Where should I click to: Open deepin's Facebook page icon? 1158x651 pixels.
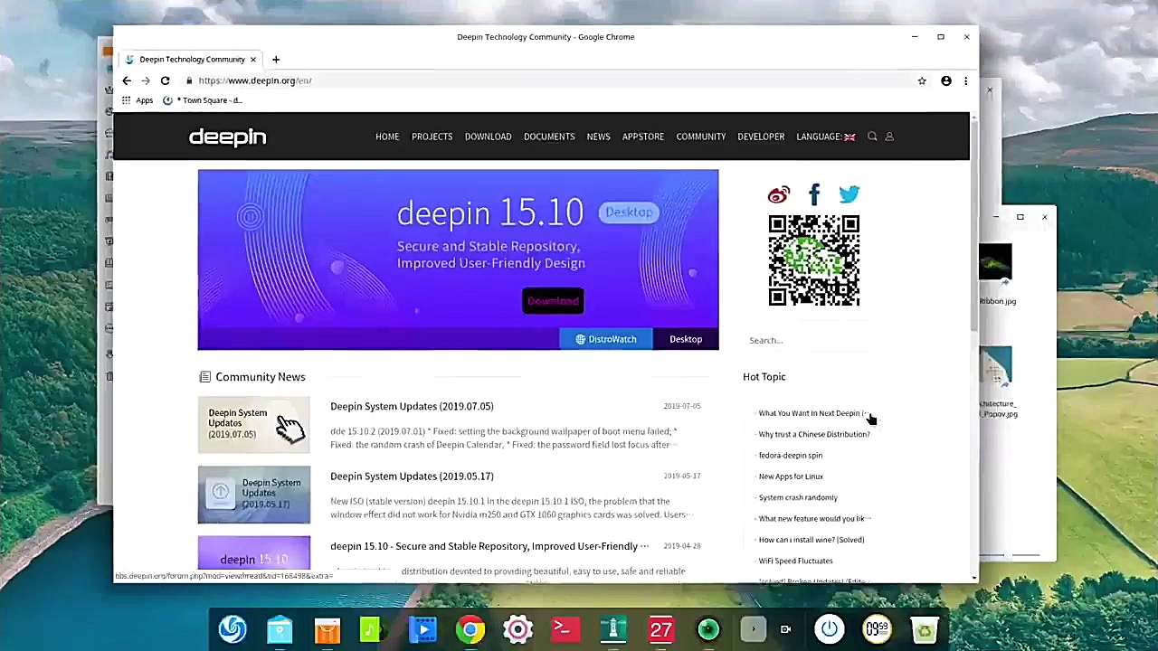click(x=814, y=194)
